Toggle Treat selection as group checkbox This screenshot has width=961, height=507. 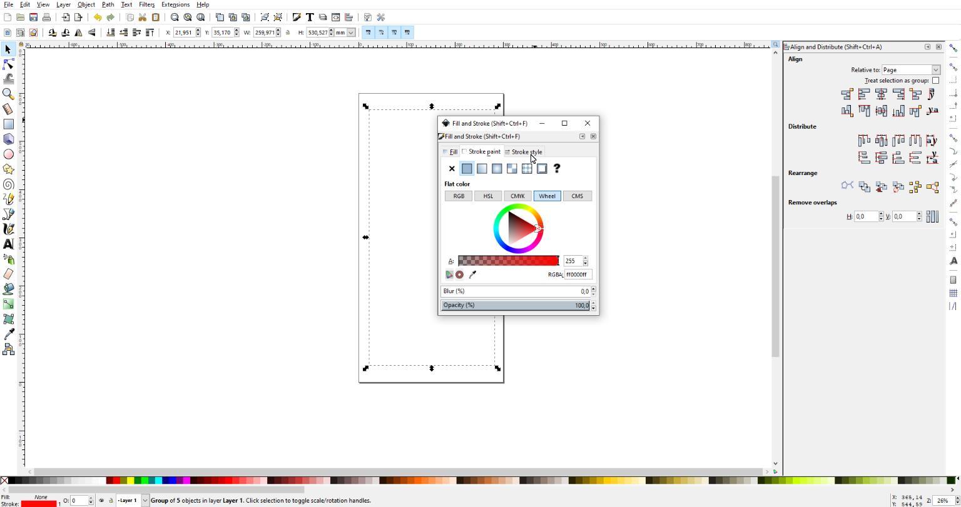coord(935,81)
